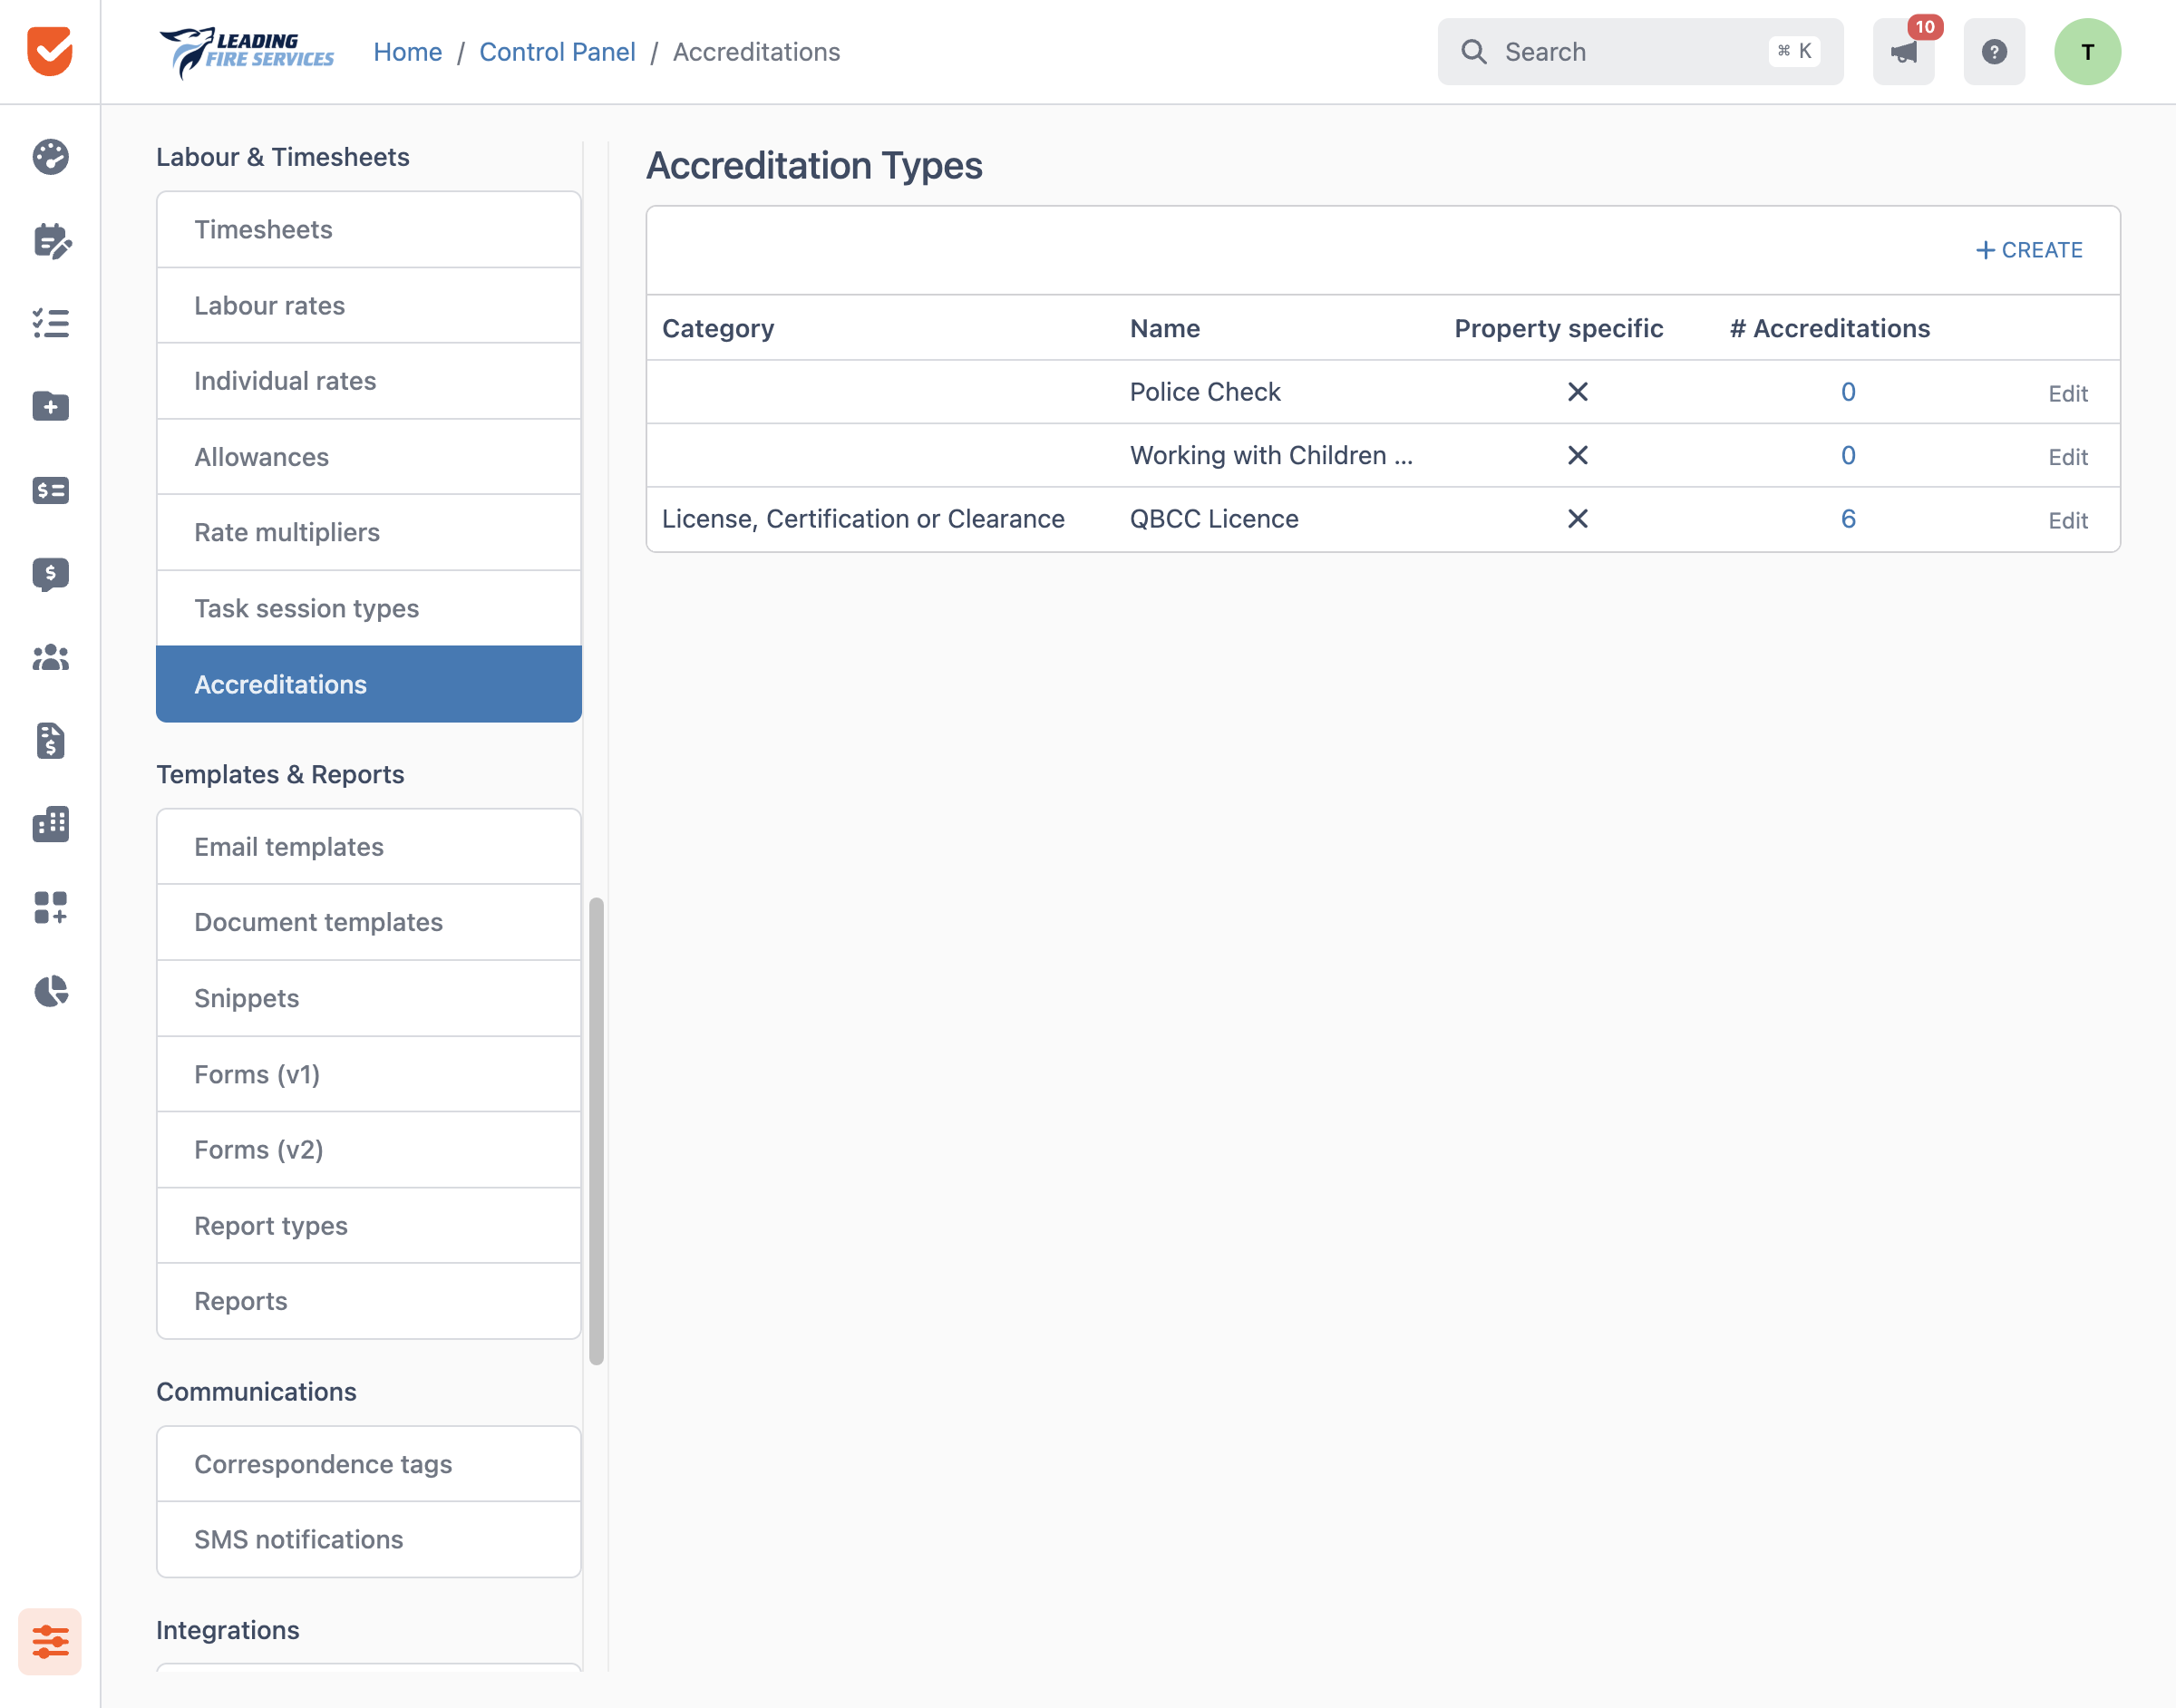2176x1708 pixels.
Task: Click the Create accreditation type button
Action: [2029, 250]
